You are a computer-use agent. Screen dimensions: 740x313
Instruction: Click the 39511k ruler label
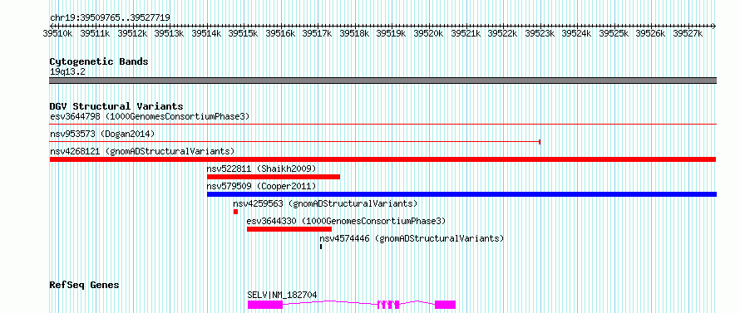pos(95,33)
